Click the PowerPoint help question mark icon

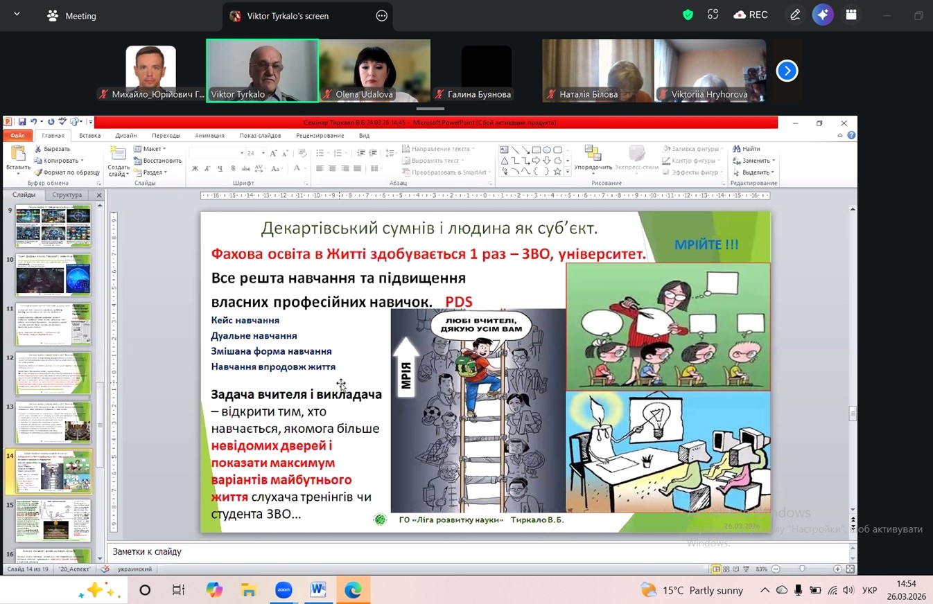coord(851,136)
